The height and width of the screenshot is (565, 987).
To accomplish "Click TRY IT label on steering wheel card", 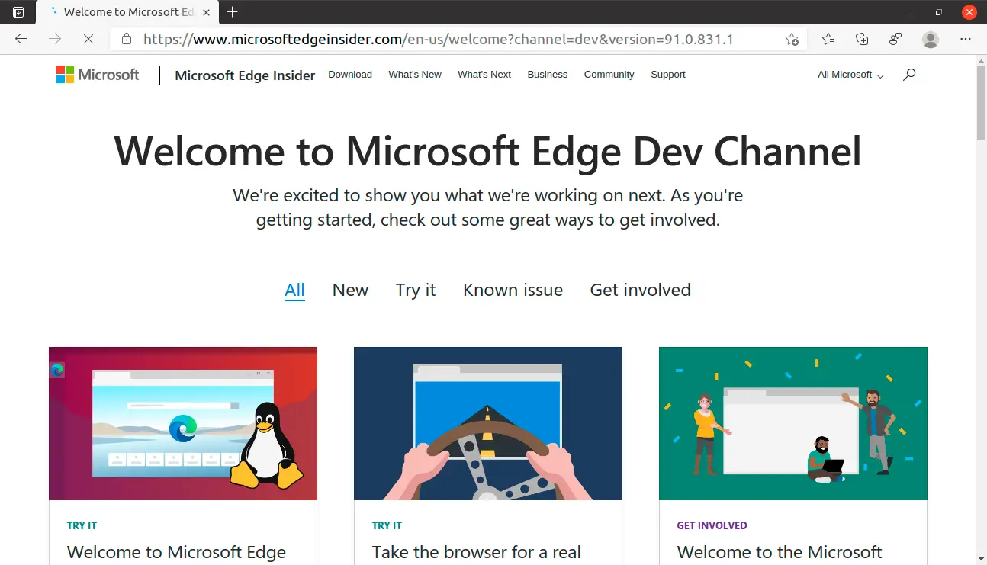I will pyautogui.click(x=387, y=525).
